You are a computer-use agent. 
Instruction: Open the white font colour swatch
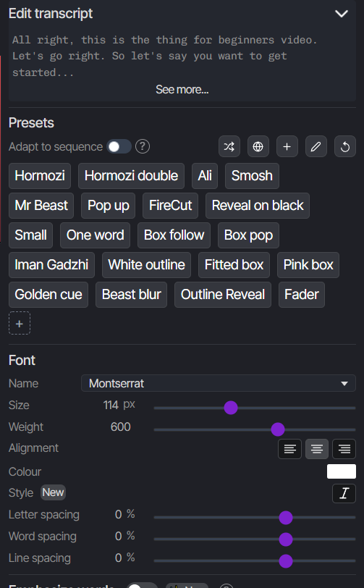pos(341,471)
